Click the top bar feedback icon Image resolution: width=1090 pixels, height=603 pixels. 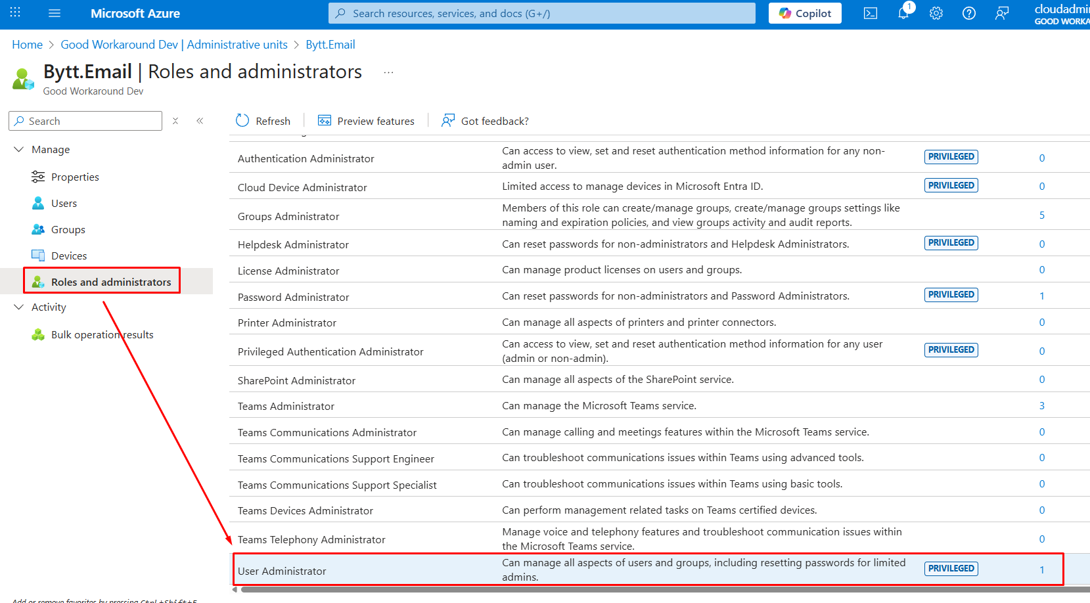coord(1002,13)
